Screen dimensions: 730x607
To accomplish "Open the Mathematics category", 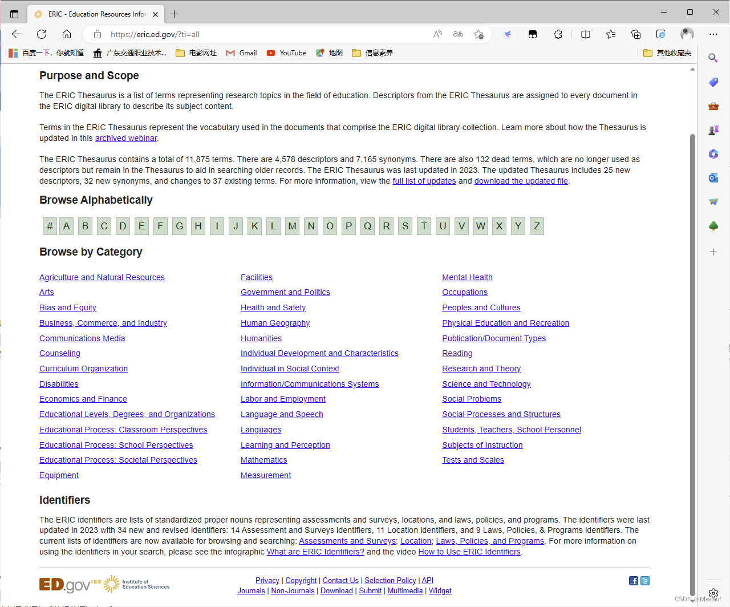I will click(264, 460).
